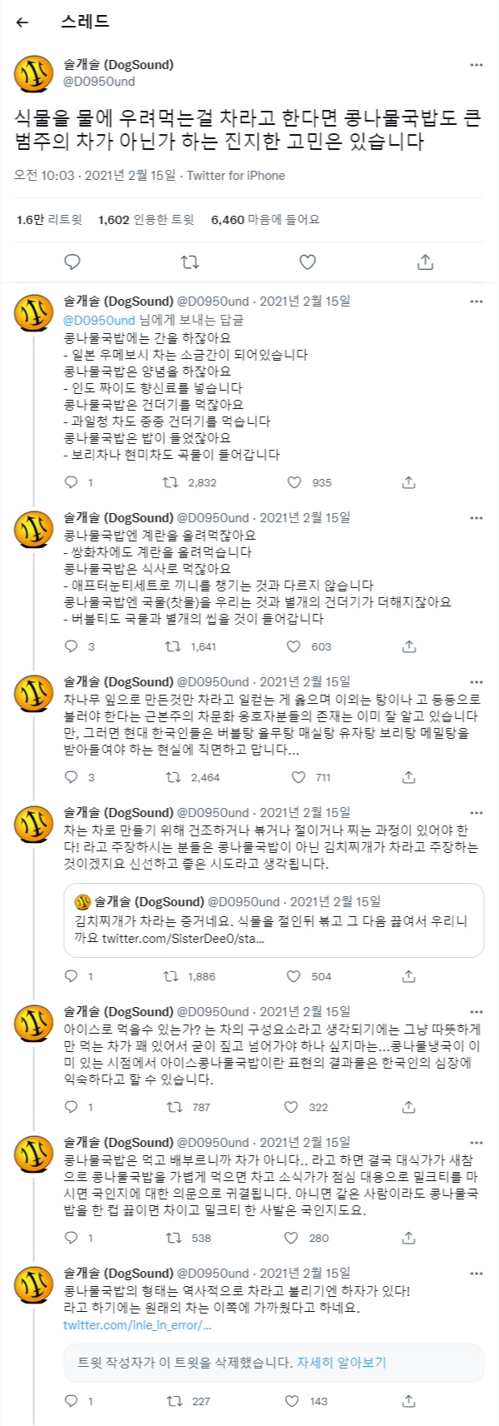Share the reply with 711 likes
Image resolution: width=499 pixels, height=1426 pixels.
[x=408, y=777]
